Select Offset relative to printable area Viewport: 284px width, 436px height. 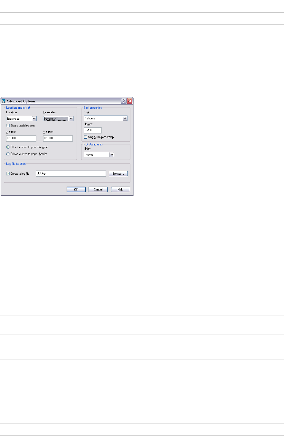[x=8, y=147]
